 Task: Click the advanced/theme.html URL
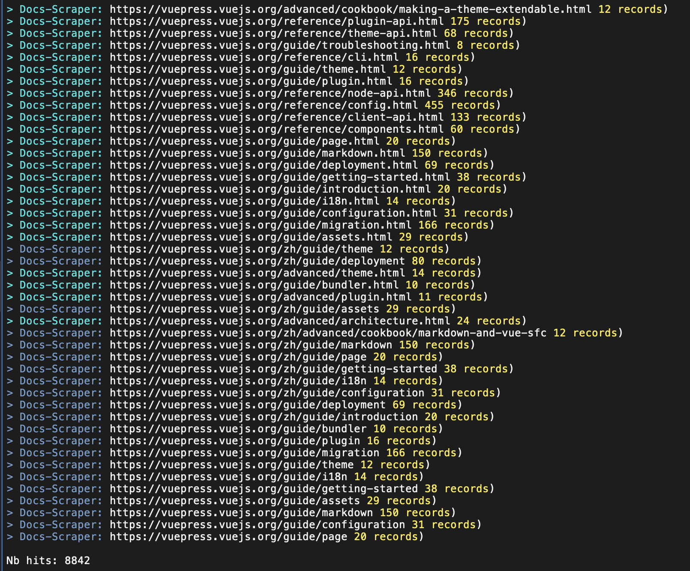click(258, 273)
